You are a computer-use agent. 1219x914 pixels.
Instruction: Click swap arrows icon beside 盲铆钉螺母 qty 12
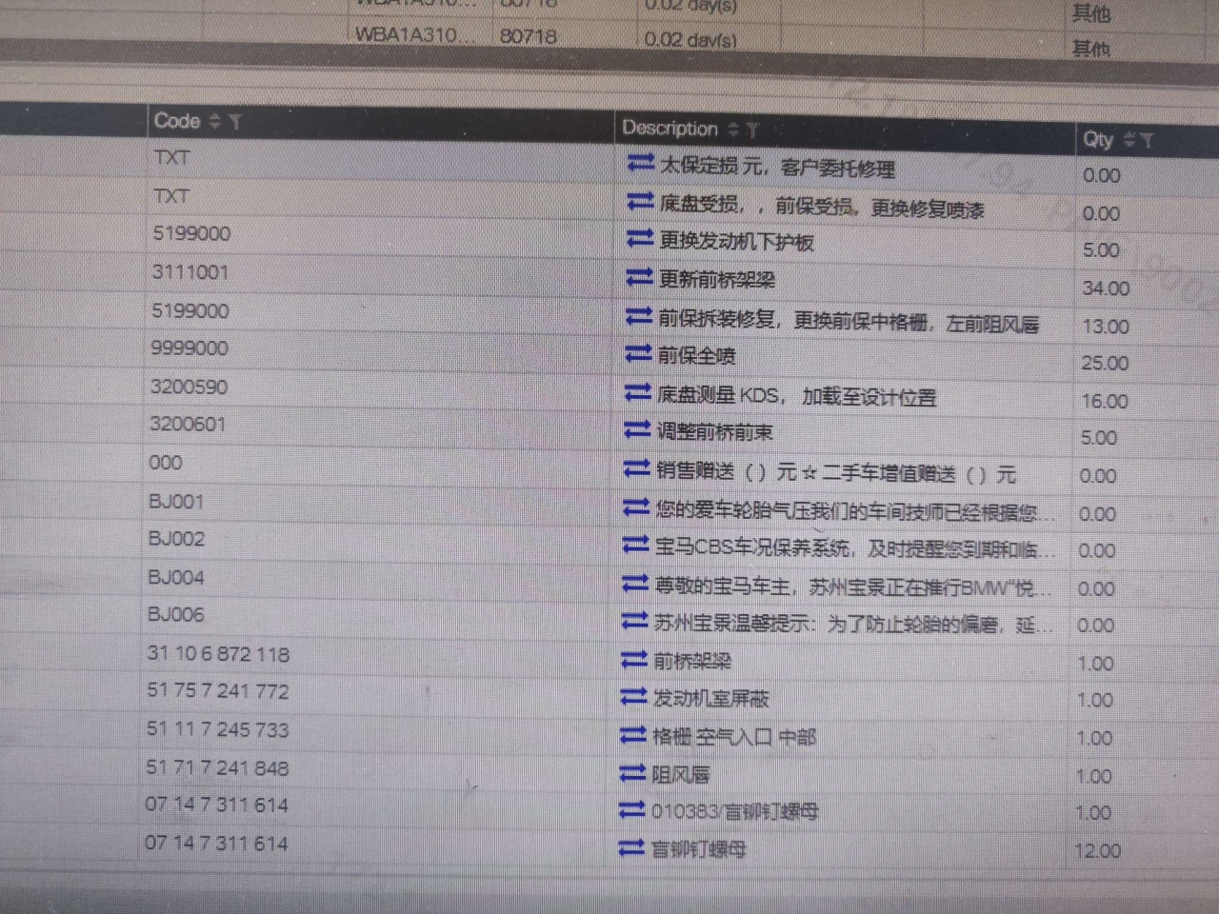[631, 846]
